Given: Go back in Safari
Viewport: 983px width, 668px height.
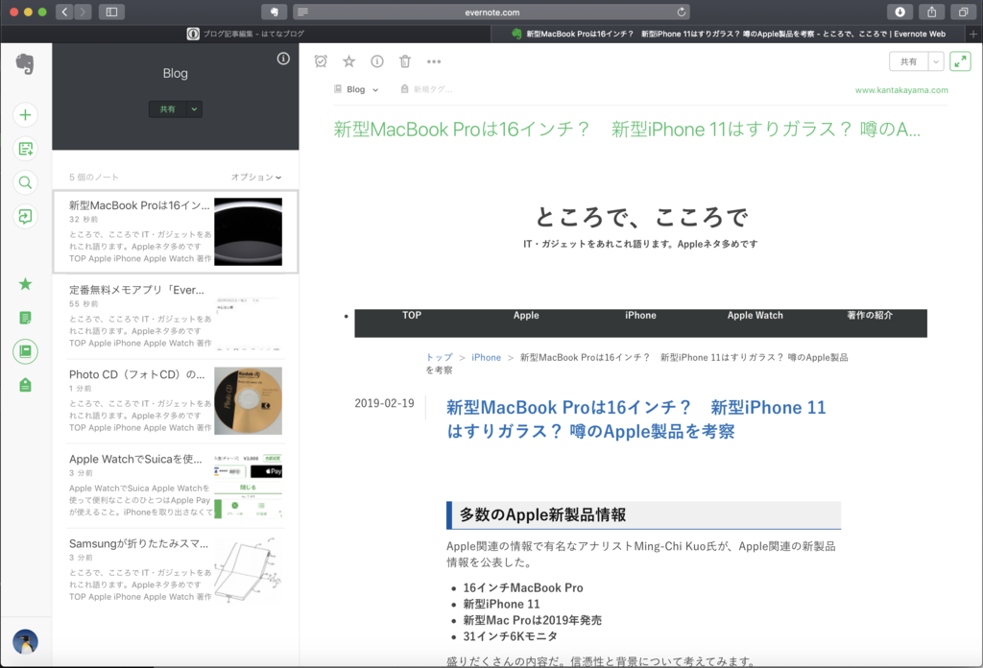Looking at the screenshot, I should point(64,12).
